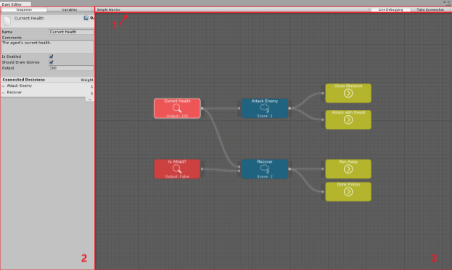Screen dimensions: 452x270
Task: Click the Is Afraid? observer magnifier icon
Action: (x=177, y=169)
